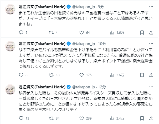Screen dimensions: 159x124
Task: Bookmark the 10分 tweet
Action: [x=142, y=75]
